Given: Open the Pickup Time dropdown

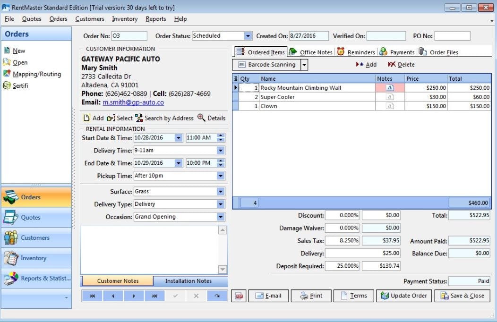Looking at the screenshot, I should [221, 176].
